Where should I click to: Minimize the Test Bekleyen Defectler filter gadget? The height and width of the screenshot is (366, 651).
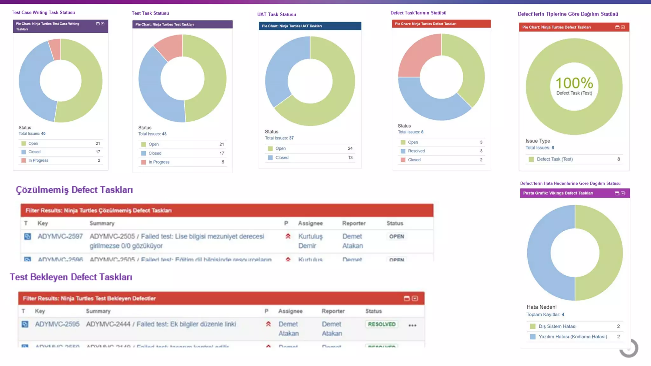click(407, 298)
